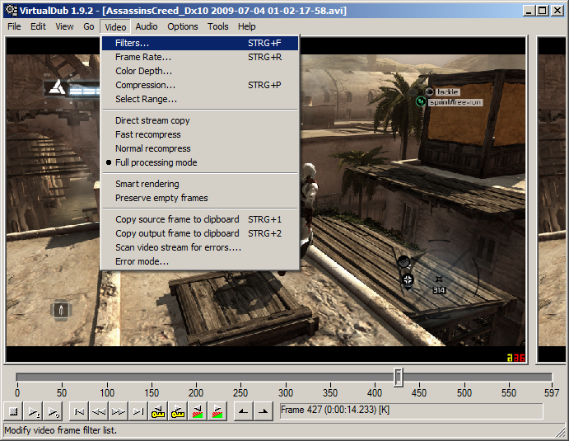Set selection start mark-in
Image resolution: width=569 pixels, height=441 pixels.
tap(243, 411)
